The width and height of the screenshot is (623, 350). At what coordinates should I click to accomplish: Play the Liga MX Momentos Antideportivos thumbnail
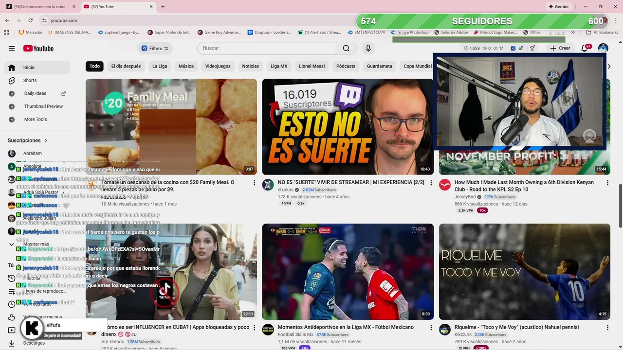point(348,272)
